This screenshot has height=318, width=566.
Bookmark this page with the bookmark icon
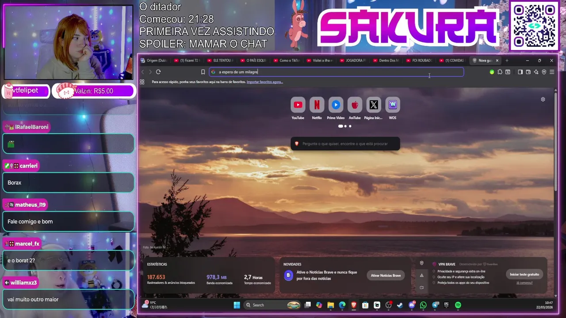pos(203,72)
